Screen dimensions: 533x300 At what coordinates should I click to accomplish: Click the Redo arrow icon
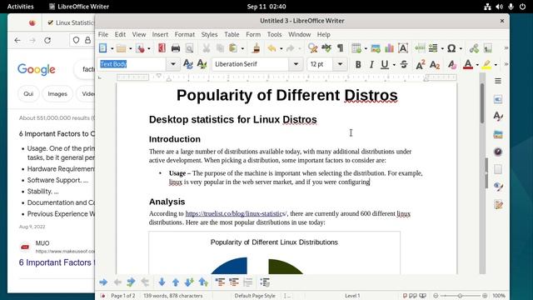click(290, 48)
